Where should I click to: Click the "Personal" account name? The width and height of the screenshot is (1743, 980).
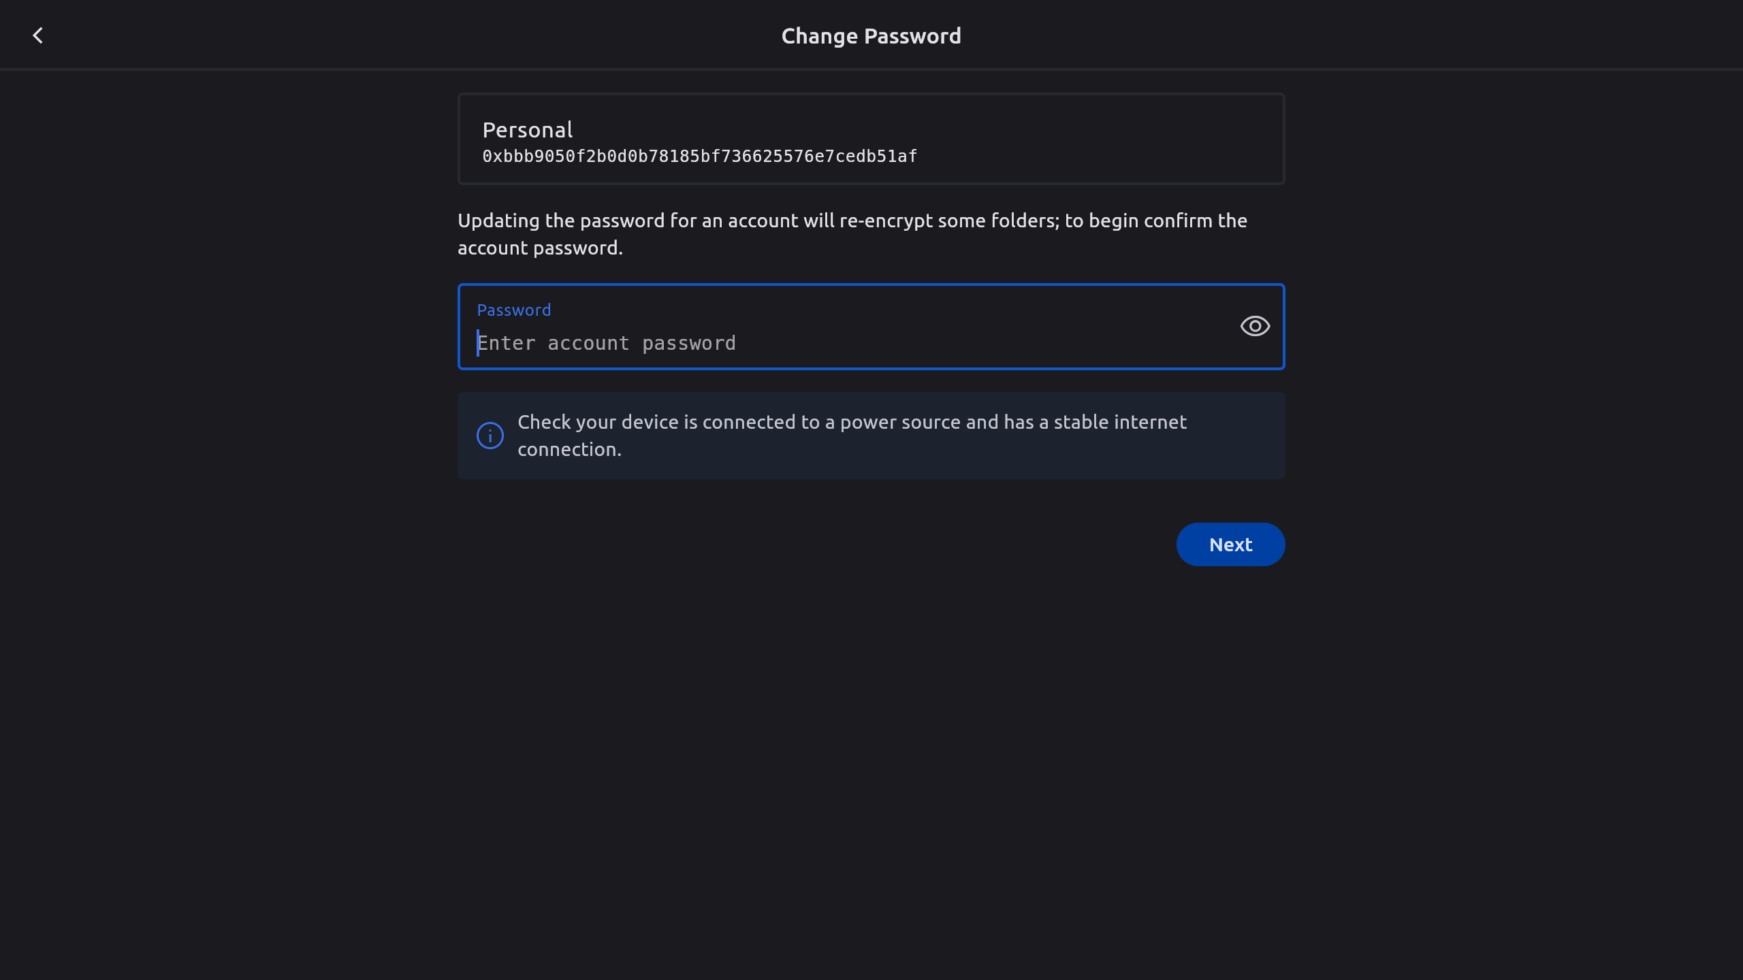pos(528,130)
